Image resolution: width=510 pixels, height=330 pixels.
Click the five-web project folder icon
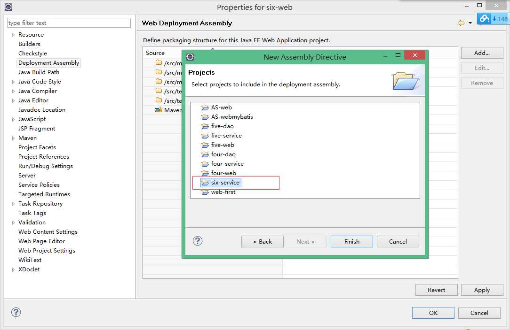[205, 145]
